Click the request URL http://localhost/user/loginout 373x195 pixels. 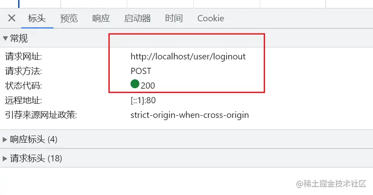coord(188,56)
